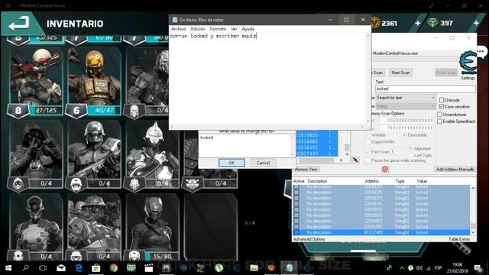The height and width of the screenshot is (275, 489).
Task: Open Formato menu in Notepad
Action: click(218, 29)
